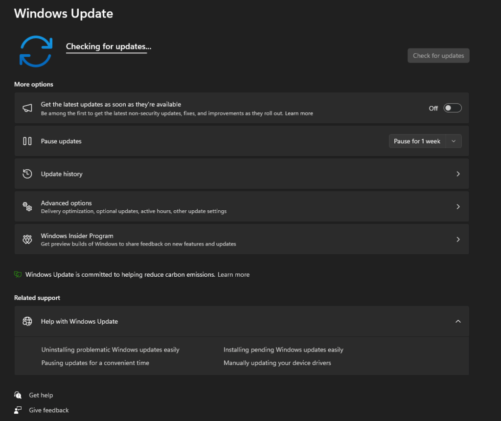
Task: Click the clock history icon
Action: tap(27, 174)
